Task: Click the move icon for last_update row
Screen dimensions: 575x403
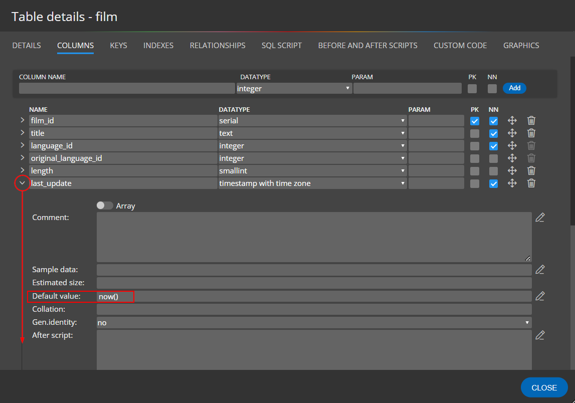Action: point(512,183)
